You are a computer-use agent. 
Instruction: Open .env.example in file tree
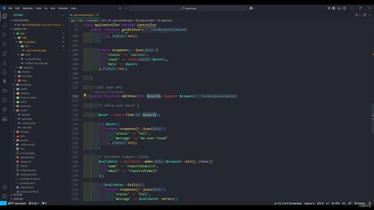27,153
